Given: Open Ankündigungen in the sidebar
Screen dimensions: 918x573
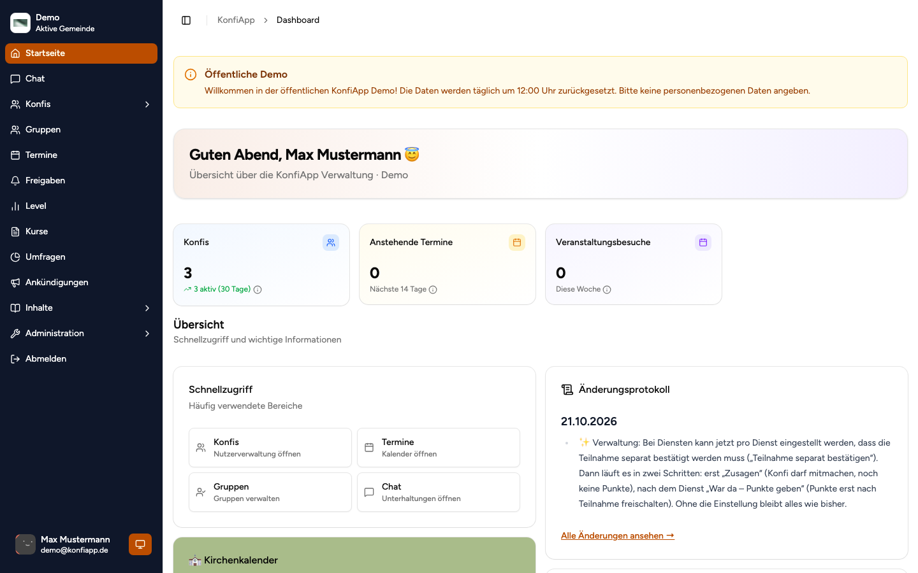Looking at the screenshot, I should coord(81,283).
